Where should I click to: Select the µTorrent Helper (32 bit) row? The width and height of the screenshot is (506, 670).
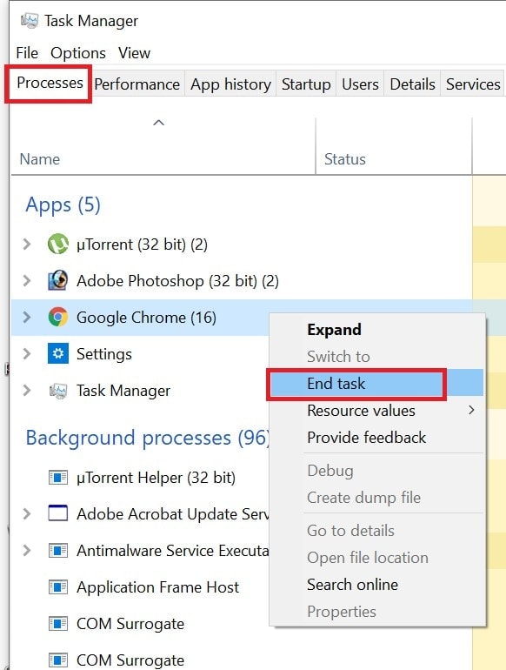[140, 478]
